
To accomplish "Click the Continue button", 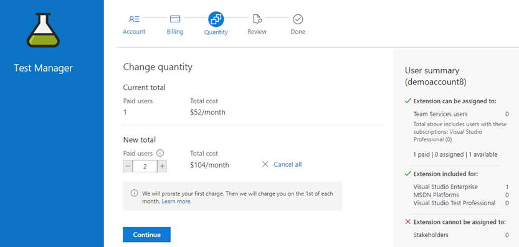I will click(x=146, y=235).
